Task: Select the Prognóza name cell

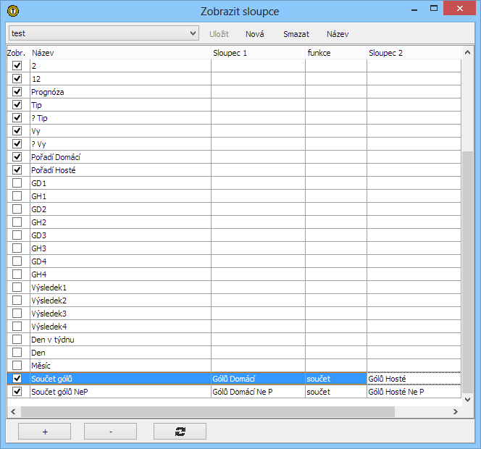Action: pyautogui.click(x=120, y=92)
